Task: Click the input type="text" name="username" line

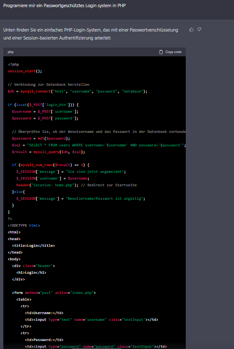Action: pos(92,320)
